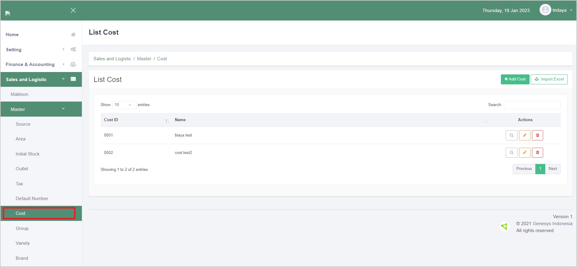Click the view magnifier icon for cost 0001

click(511, 135)
